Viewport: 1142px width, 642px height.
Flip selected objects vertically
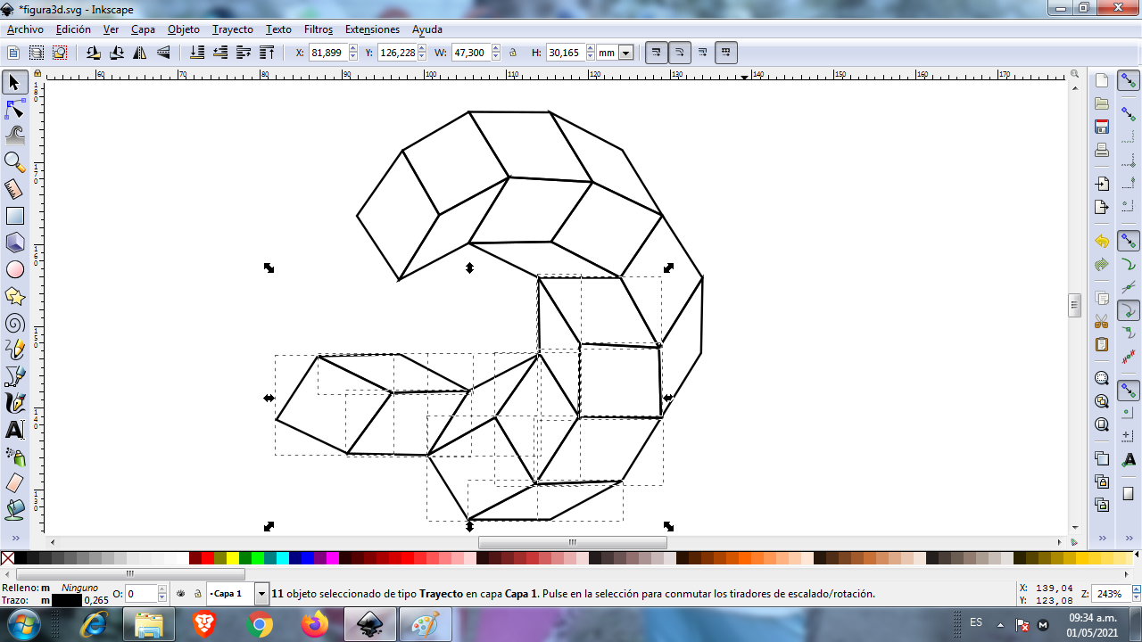coord(163,53)
